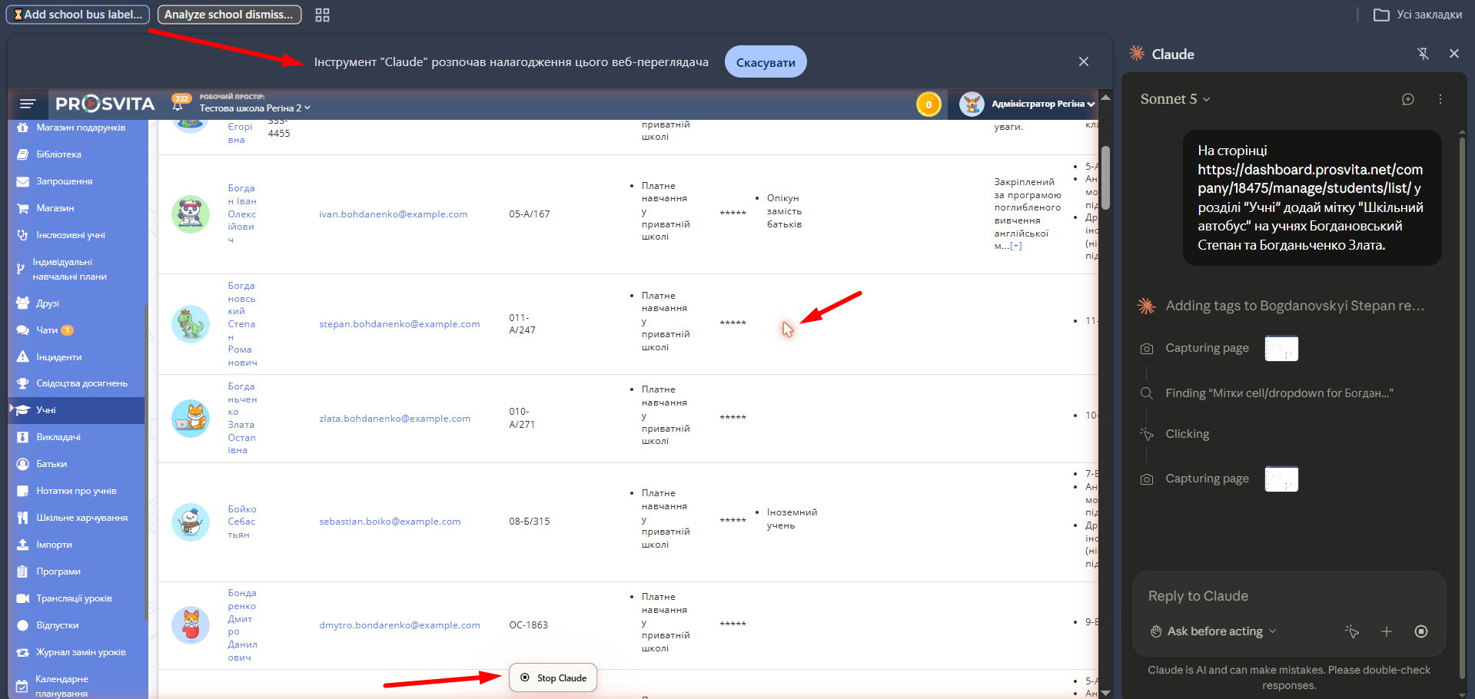Click the fox avatar of Богданьченко Злата
The height and width of the screenshot is (699, 1475).
click(x=191, y=419)
